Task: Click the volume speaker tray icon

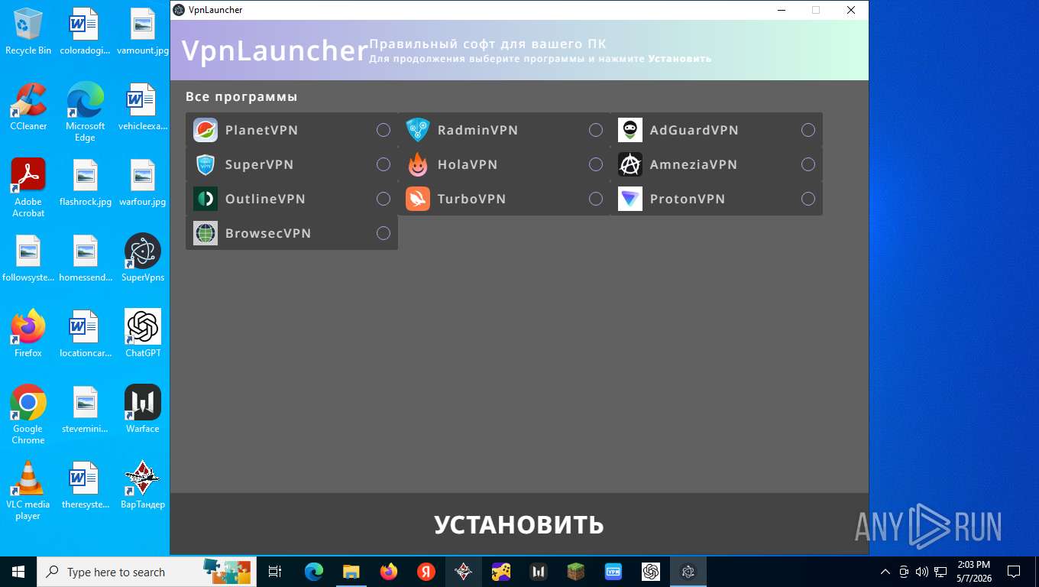Action: click(921, 572)
